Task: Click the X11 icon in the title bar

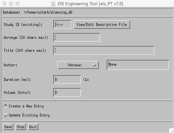Action: (x=53, y=4)
